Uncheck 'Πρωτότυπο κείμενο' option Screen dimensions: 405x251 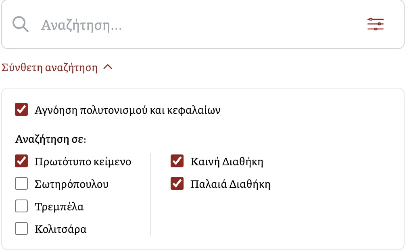21,161
